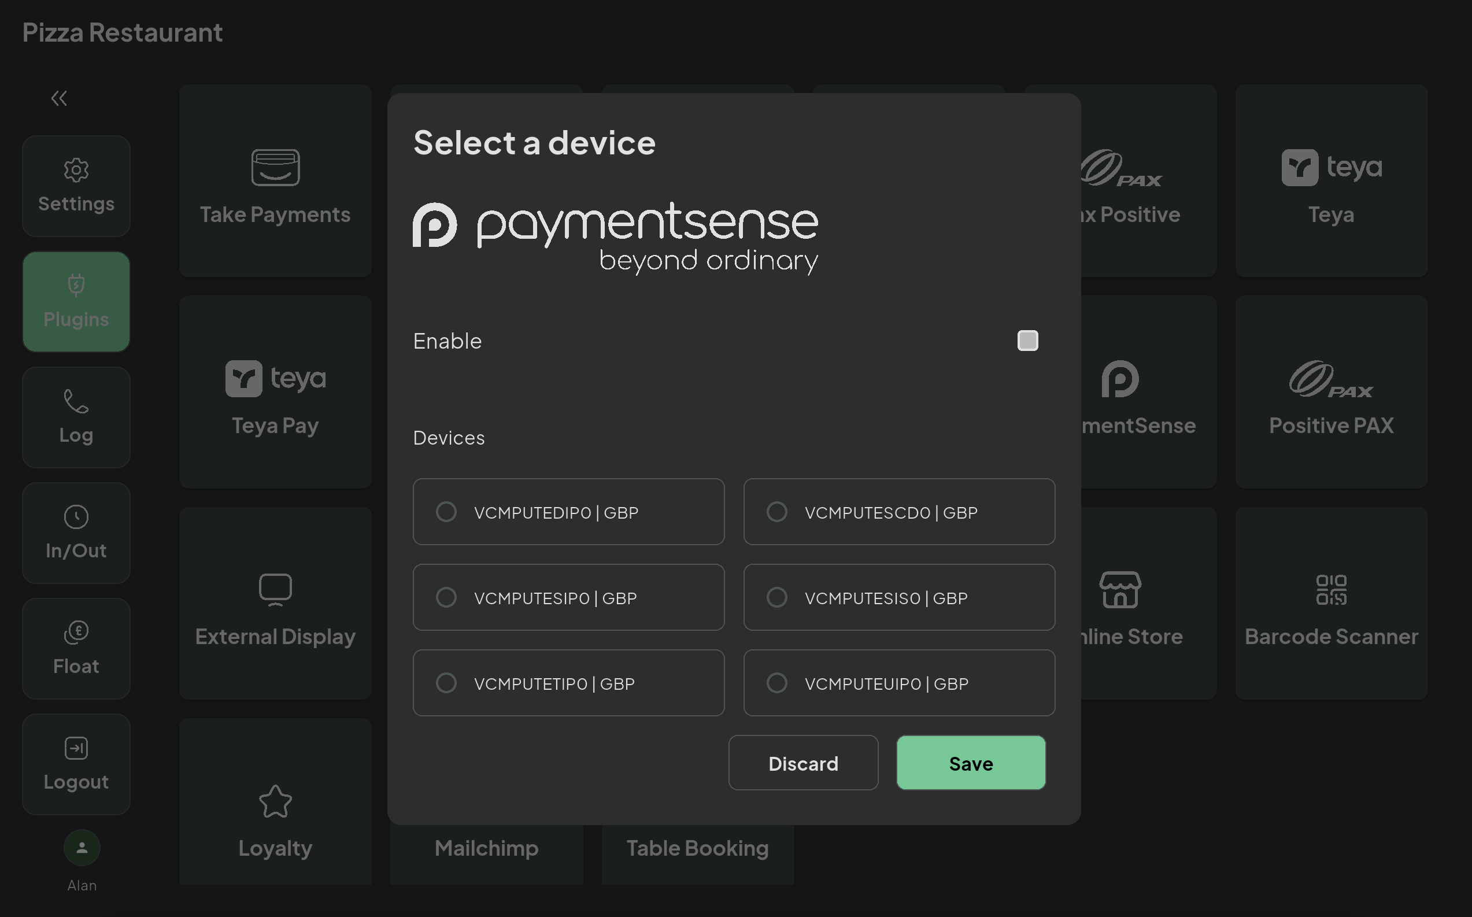Select device VCMPUTEUIP0 | GBP
1472x917 pixels.
click(899, 683)
